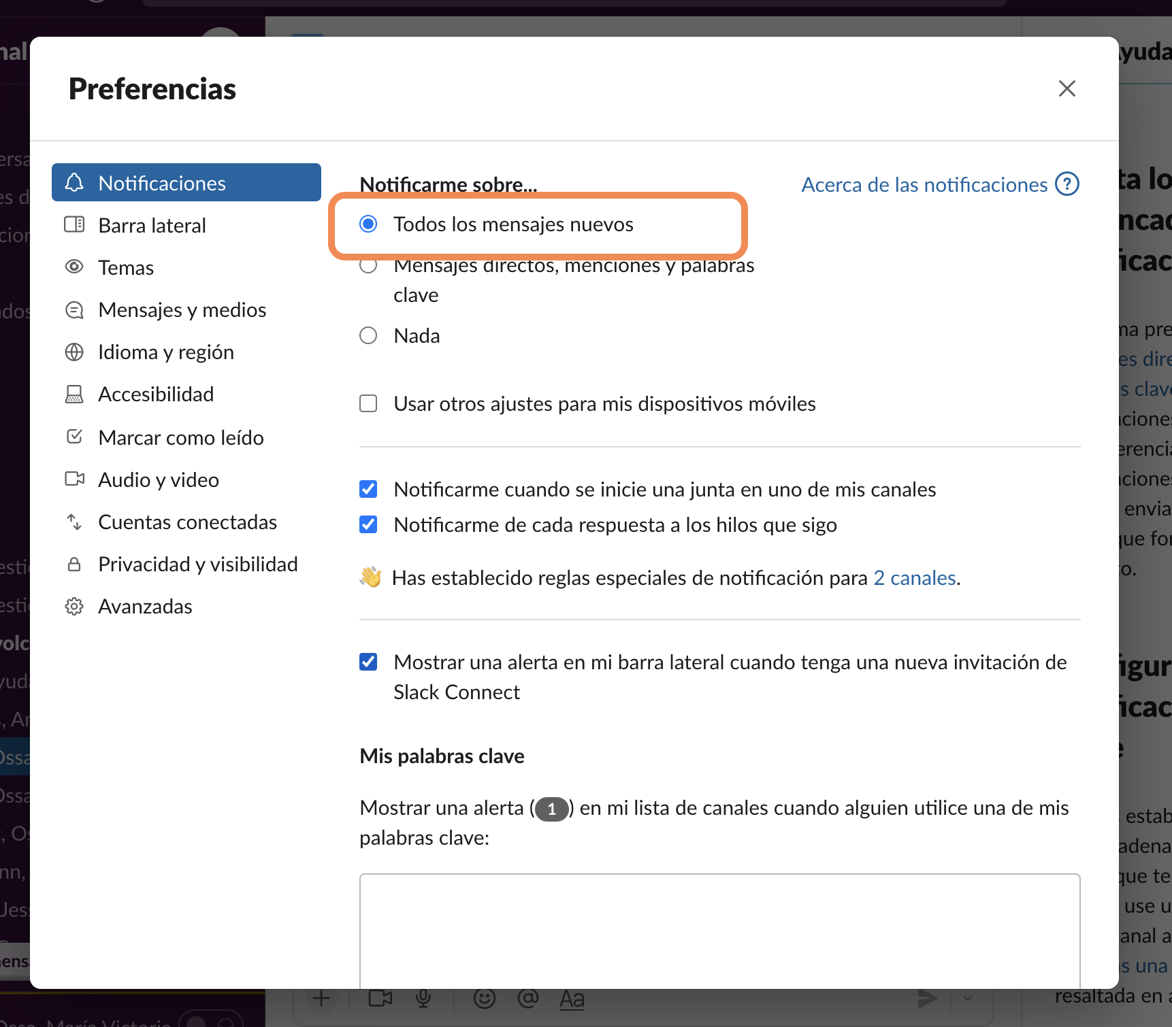Open Audio y video settings
This screenshot has height=1027, width=1172.
point(186,479)
